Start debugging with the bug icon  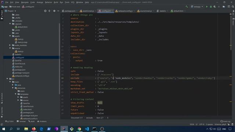211,7
